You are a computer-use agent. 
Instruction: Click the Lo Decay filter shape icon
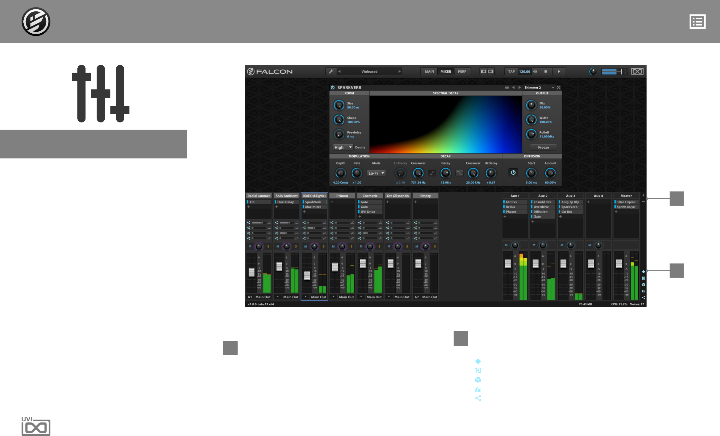[432, 173]
